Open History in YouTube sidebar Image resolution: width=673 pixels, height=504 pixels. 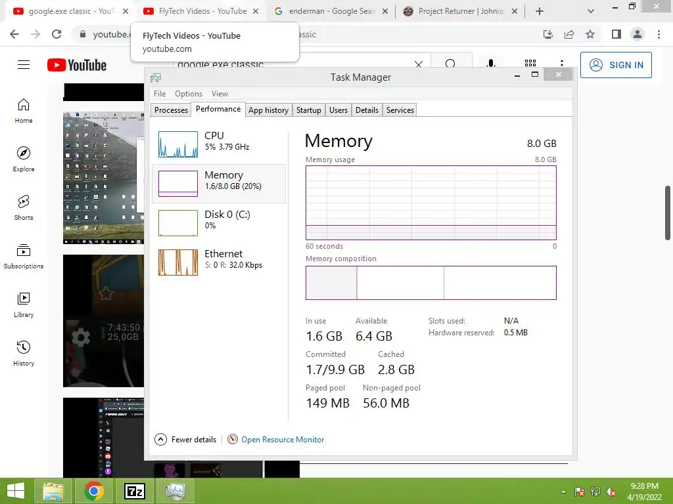coord(24,353)
